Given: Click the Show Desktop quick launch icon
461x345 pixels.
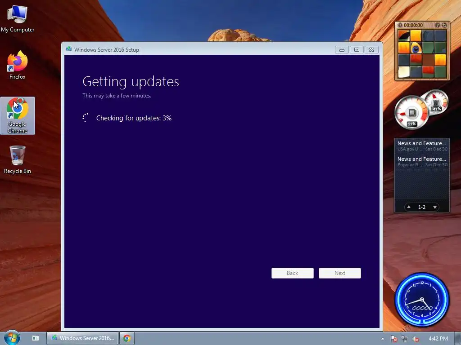Looking at the screenshot, I should pyautogui.click(x=36, y=338).
